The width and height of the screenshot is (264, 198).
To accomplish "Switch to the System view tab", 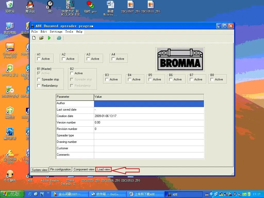I will tap(39, 170).
